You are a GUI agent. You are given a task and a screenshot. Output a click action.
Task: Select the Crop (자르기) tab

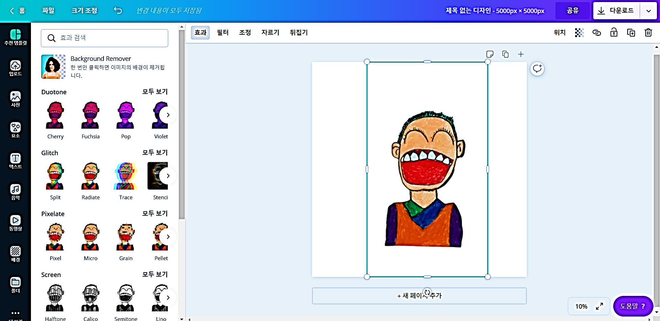click(x=270, y=33)
